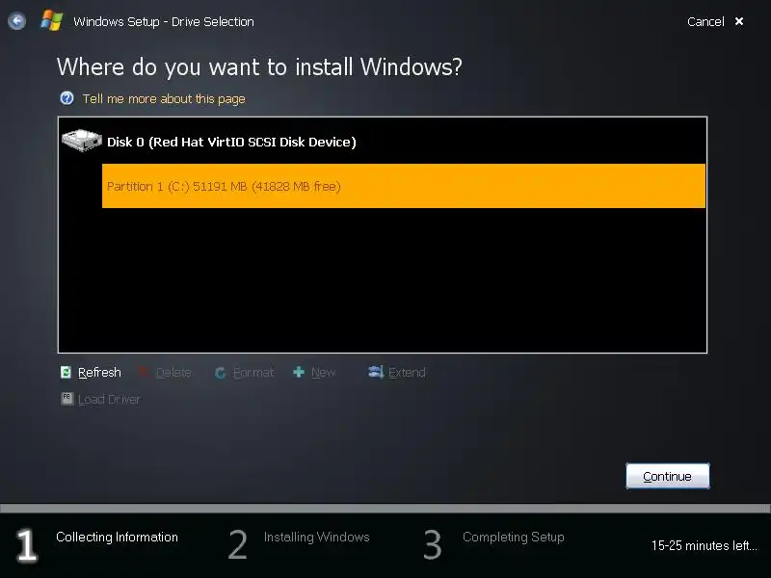Select Partition 1 (C:) 51191 MB row
The height and width of the screenshot is (578, 771).
click(x=404, y=186)
